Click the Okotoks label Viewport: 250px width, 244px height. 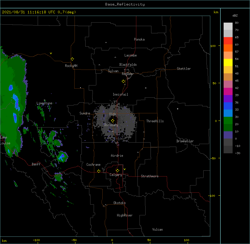119,203
